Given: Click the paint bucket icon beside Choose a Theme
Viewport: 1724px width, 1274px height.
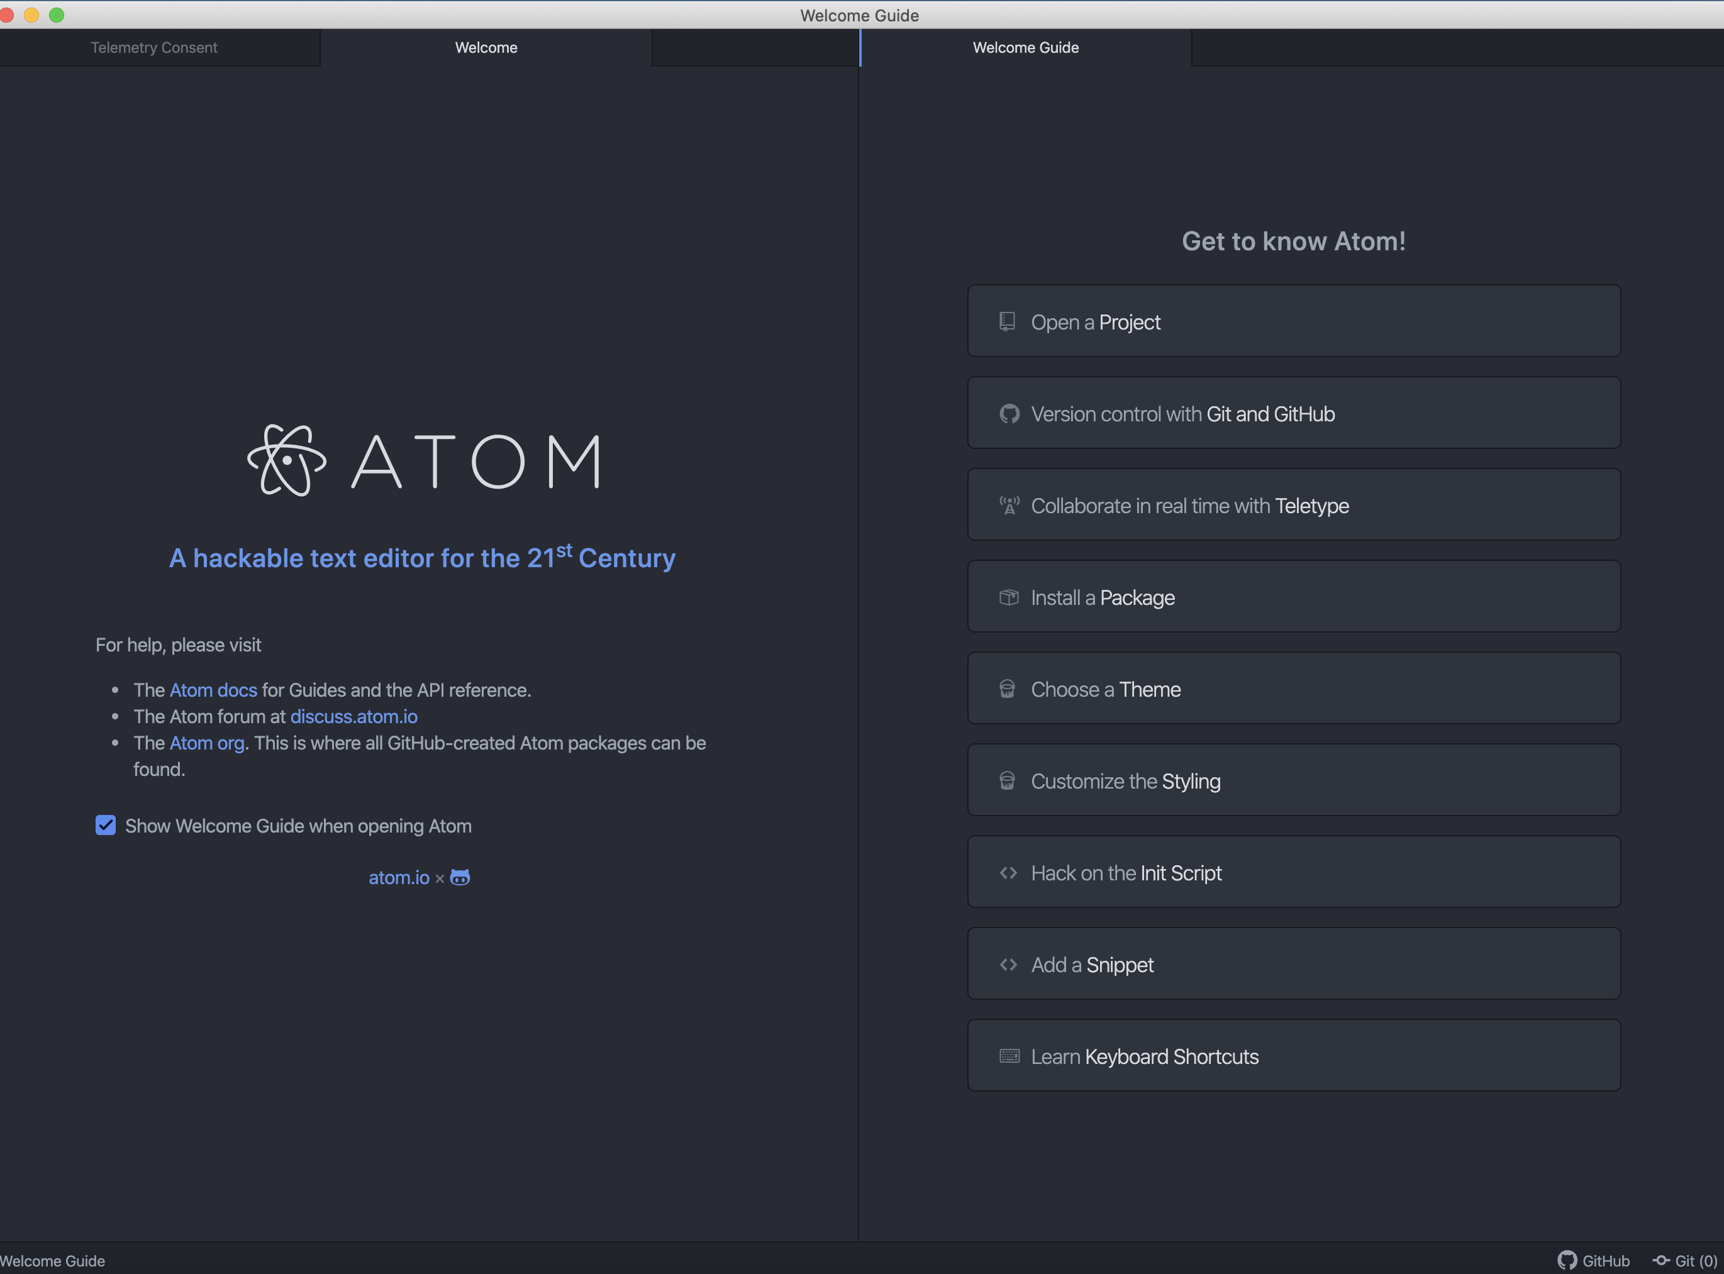Looking at the screenshot, I should (x=1008, y=689).
